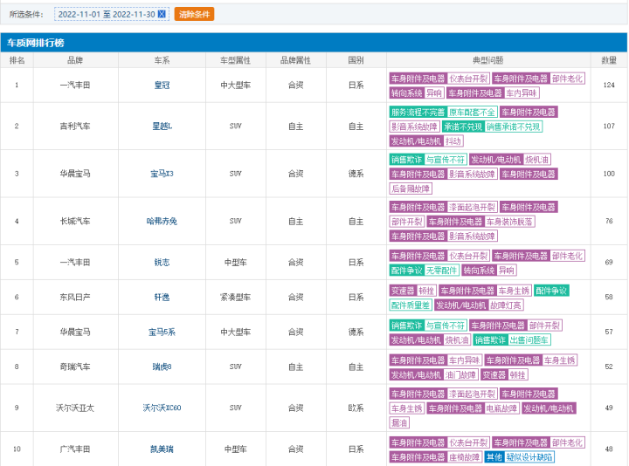Click 一汽丰田 brand in the 皇冠 row
Screen dimensions: 629x466
75,85
